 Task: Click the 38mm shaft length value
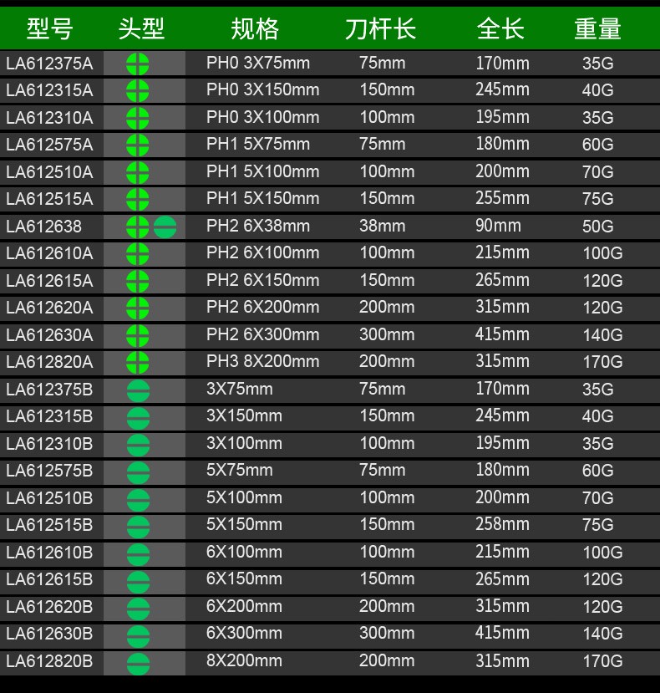coord(382,226)
